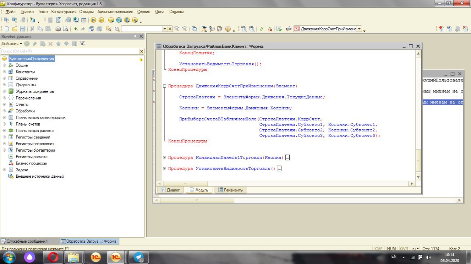The height and width of the screenshot is (264, 471).
Task: Select БухгалтерияПредприятия root node
Action: pos(32,59)
